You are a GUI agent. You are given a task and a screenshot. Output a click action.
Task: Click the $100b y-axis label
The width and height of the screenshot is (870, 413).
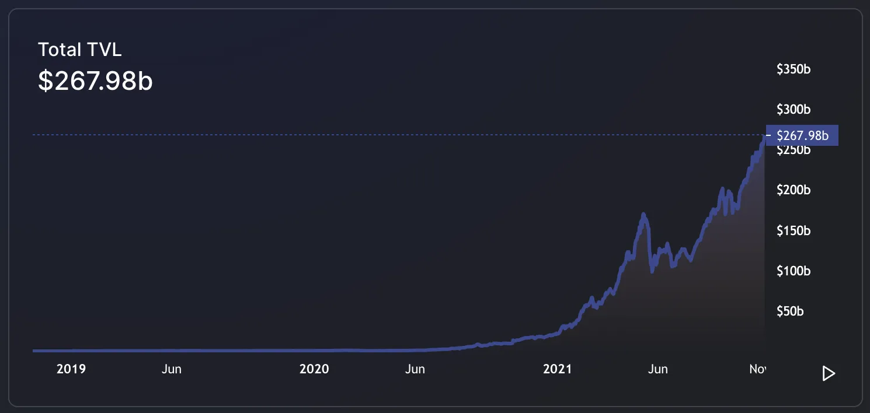click(x=794, y=271)
